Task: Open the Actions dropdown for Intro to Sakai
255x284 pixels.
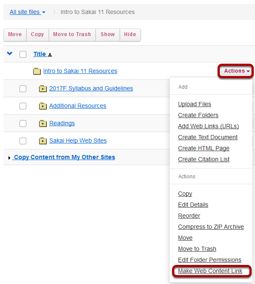Action: click(236, 71)
